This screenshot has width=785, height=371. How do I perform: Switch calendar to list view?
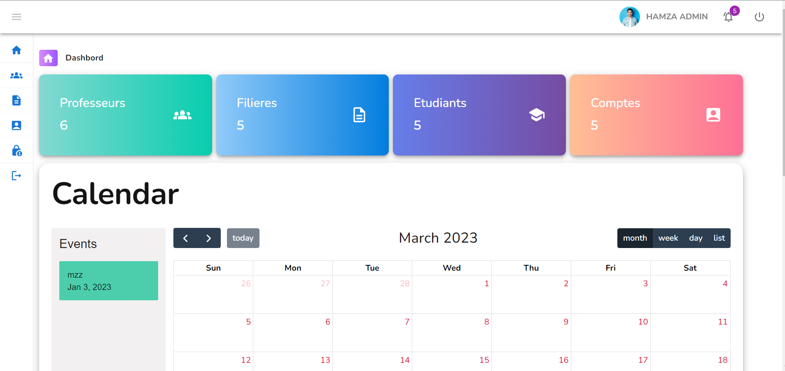coord(719,238)
